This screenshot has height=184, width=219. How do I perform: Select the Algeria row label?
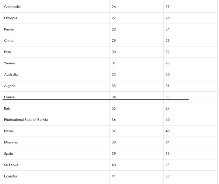(10, 86)
